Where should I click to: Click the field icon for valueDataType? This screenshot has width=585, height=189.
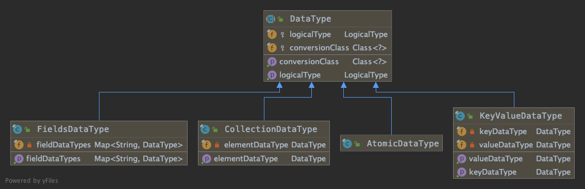coord(461,145)
